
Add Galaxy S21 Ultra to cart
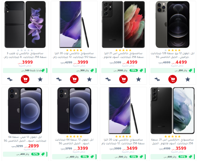[x=123, y=79]
